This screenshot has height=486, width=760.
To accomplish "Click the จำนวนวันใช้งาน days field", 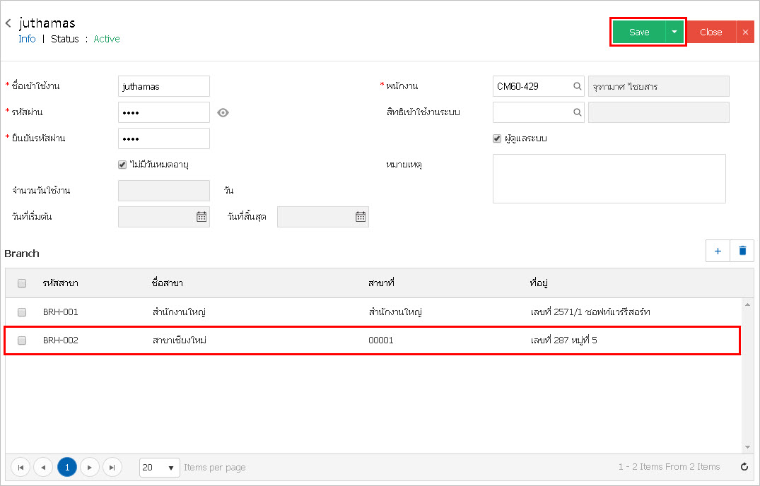I will (164, 191).
